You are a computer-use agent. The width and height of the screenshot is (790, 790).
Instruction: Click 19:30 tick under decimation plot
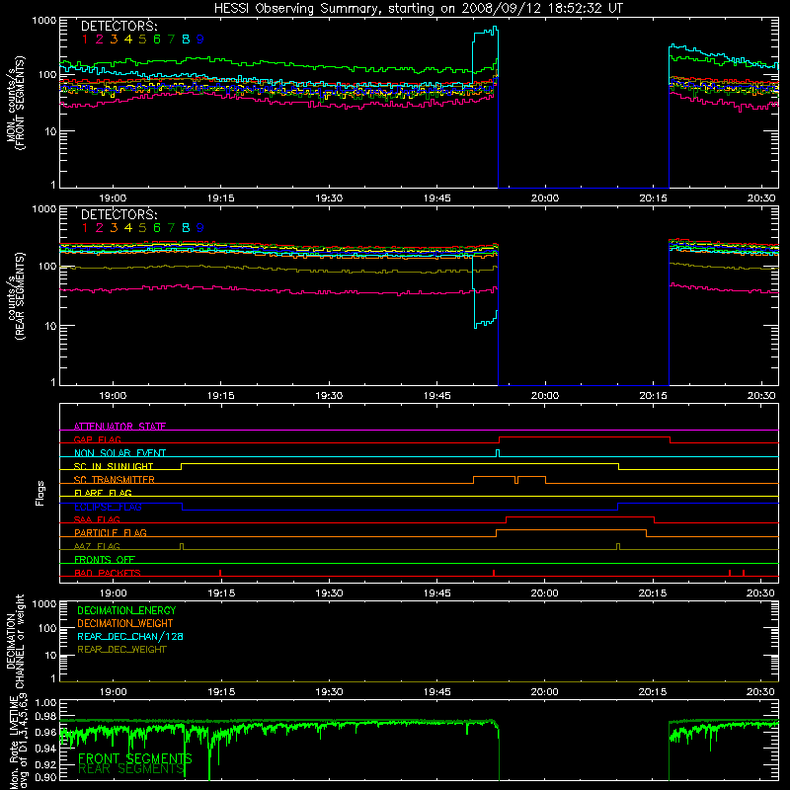point(329,692)
